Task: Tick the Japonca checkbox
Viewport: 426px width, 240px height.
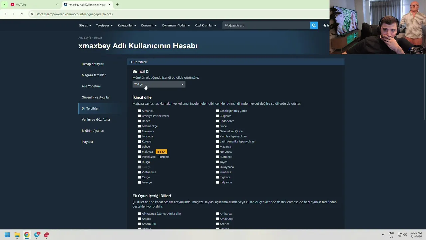Action: 140,136
